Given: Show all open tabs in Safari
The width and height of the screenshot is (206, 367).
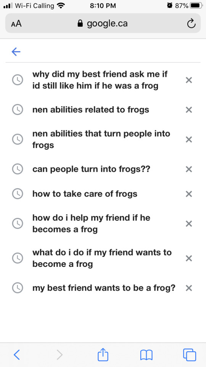Looking at the screenshot, I should click(x=190, y=355).
